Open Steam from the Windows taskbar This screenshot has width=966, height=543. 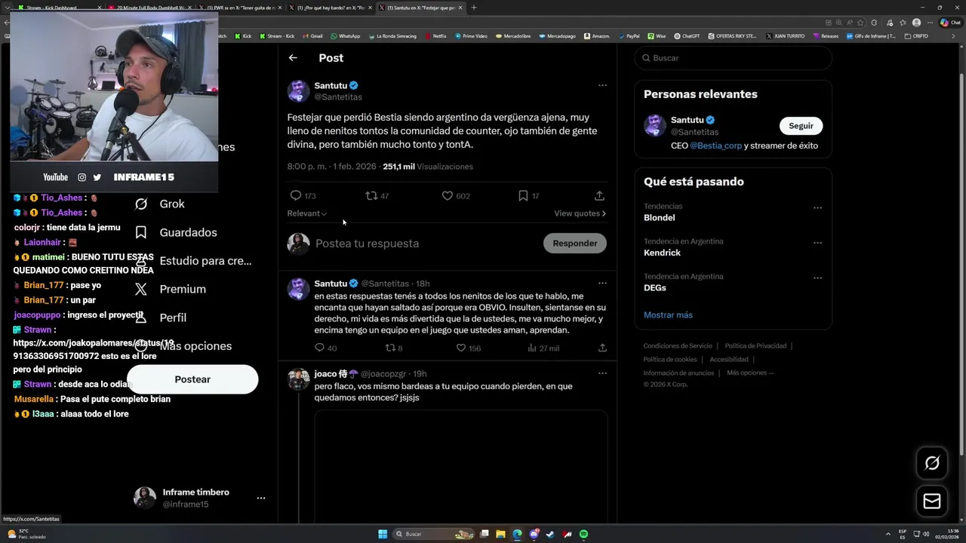(550, 534)
